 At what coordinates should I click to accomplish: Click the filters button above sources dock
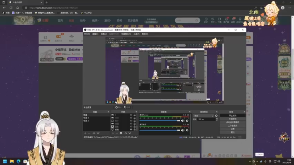coord(127,107)
